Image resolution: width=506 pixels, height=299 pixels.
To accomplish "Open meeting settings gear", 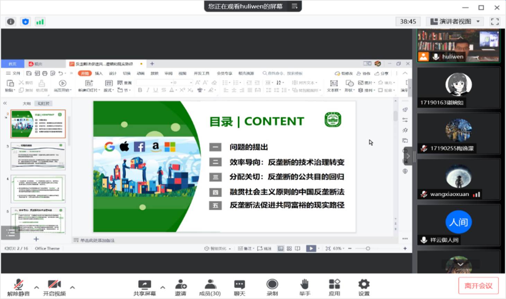I will pos(364,287).
